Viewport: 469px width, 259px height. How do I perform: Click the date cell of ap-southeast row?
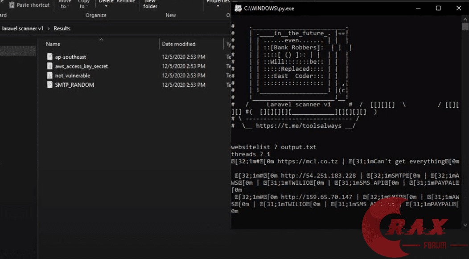pos(184,57)
